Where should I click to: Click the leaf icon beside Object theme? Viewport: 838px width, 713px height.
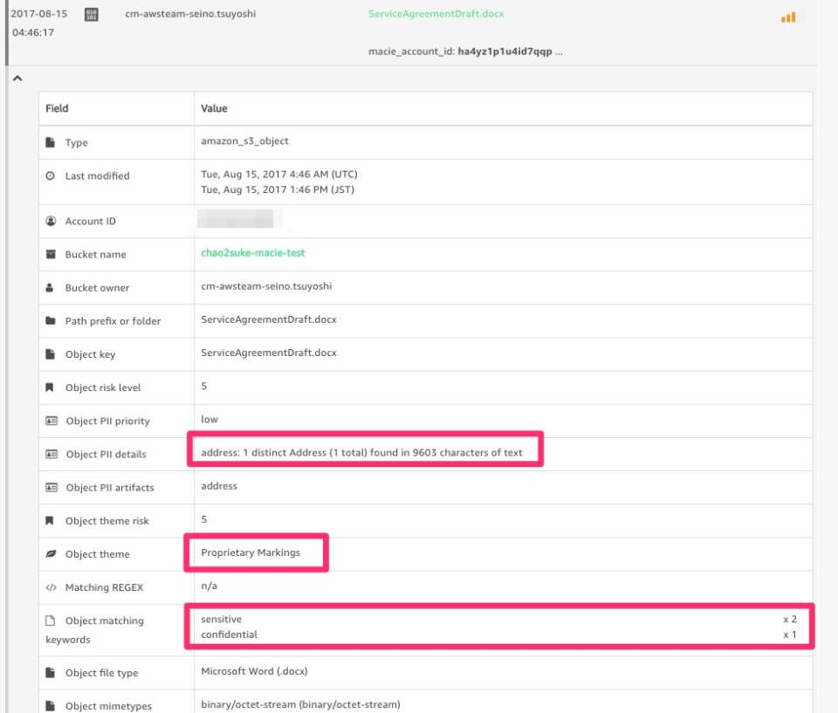point(51,554)
